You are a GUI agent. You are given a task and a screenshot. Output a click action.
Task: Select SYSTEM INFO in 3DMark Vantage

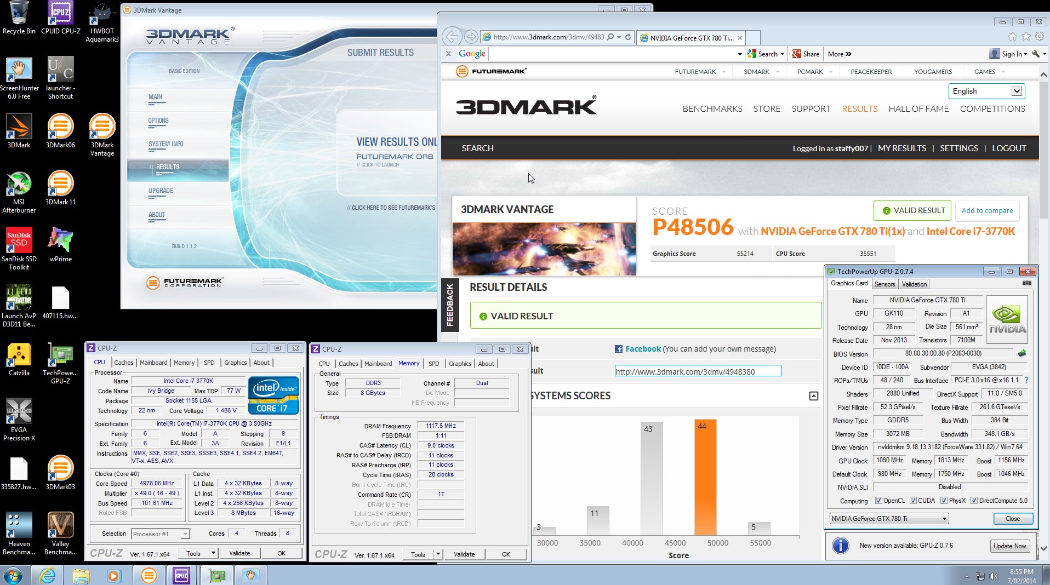(166, 145)
